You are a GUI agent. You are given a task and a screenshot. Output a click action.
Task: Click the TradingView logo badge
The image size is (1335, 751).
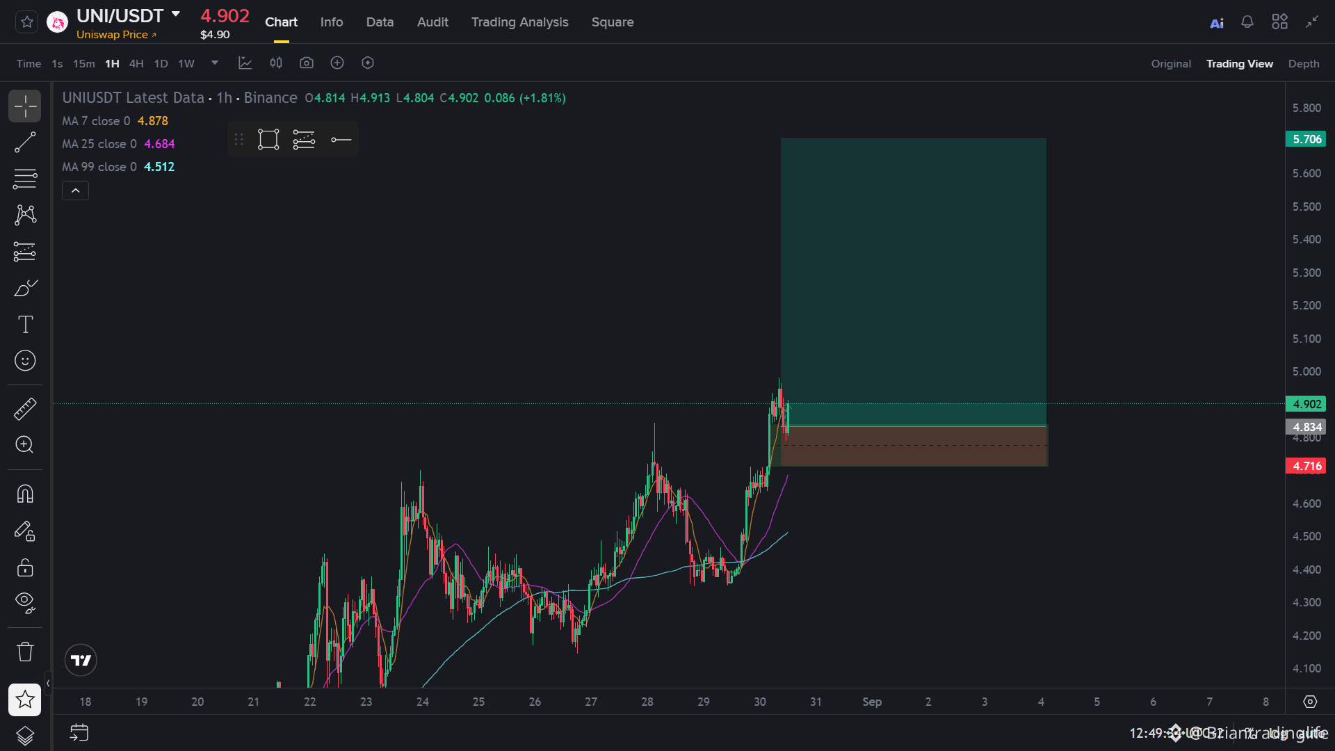(81, 661)
